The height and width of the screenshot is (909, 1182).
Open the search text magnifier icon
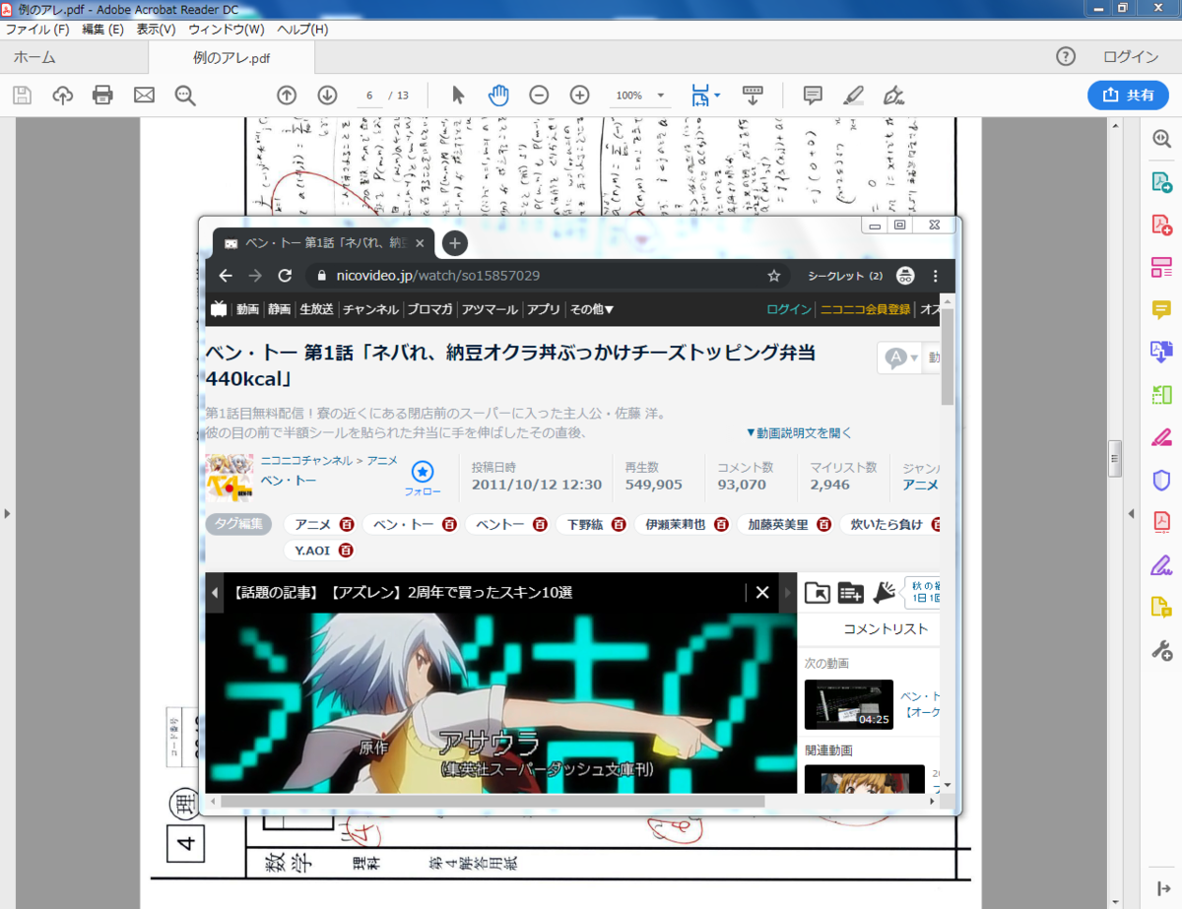(185, 96)
